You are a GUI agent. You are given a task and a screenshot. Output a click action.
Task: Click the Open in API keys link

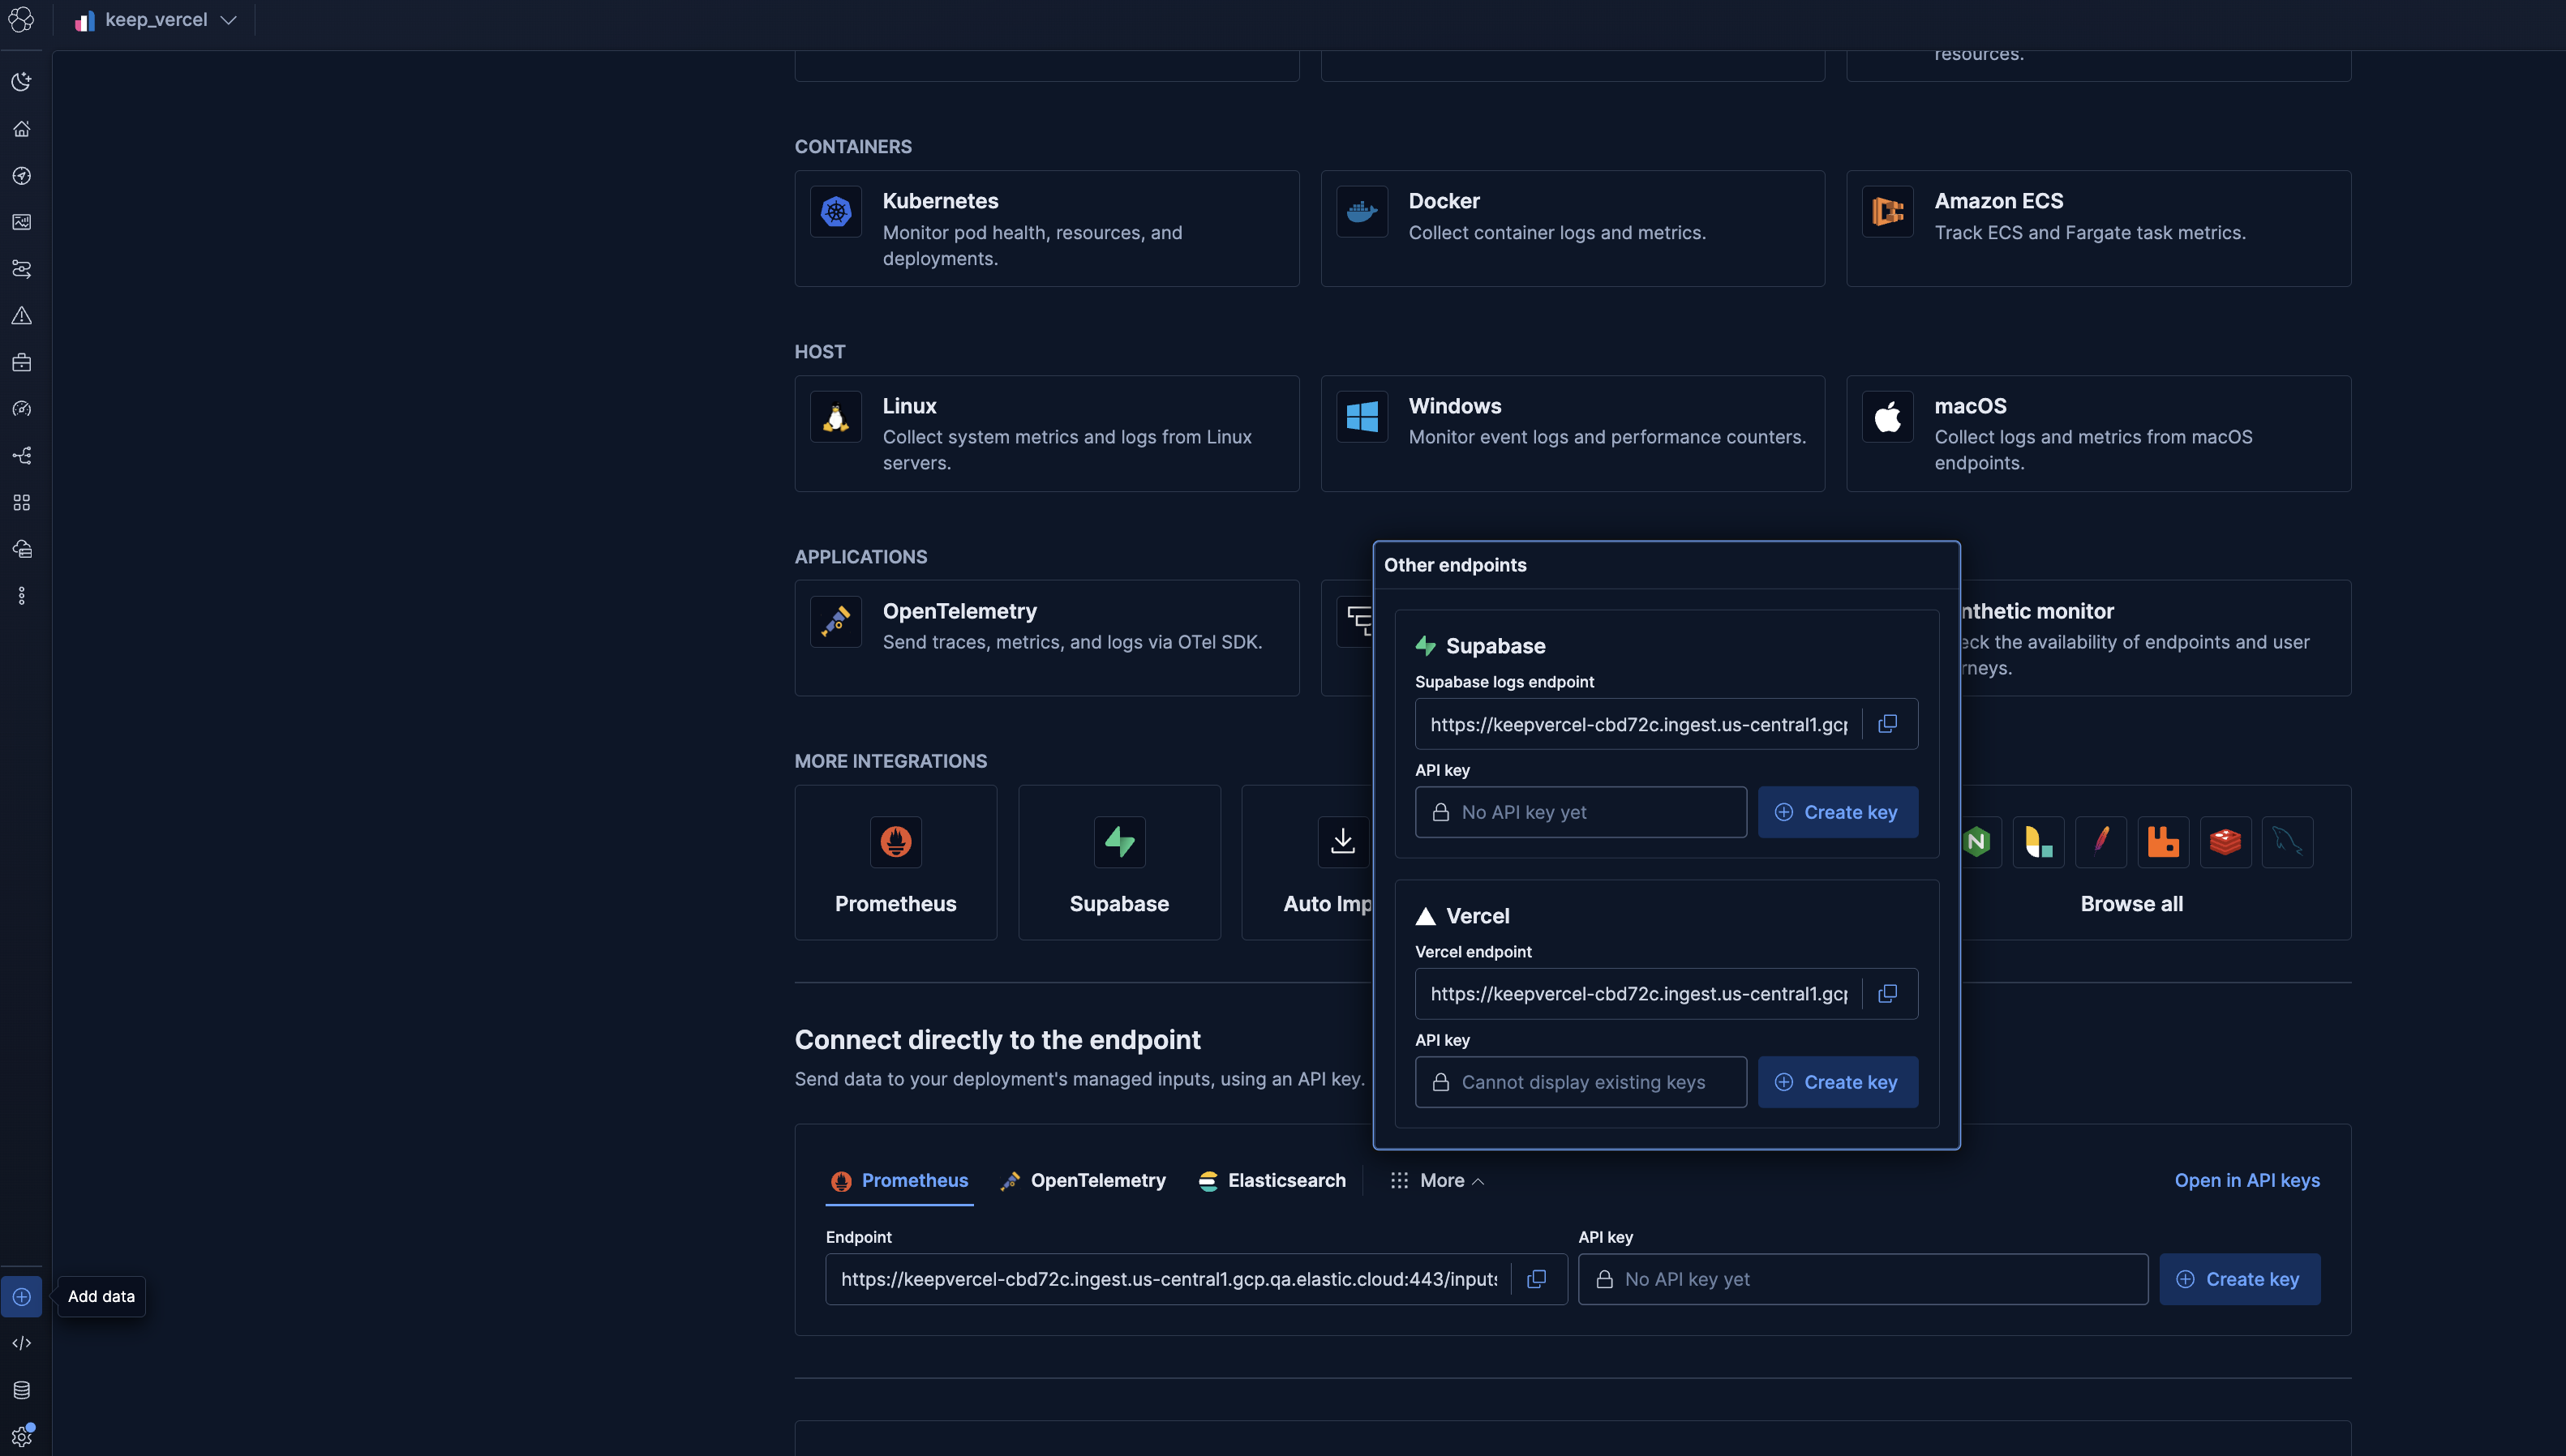(x=2247, y=1181)
